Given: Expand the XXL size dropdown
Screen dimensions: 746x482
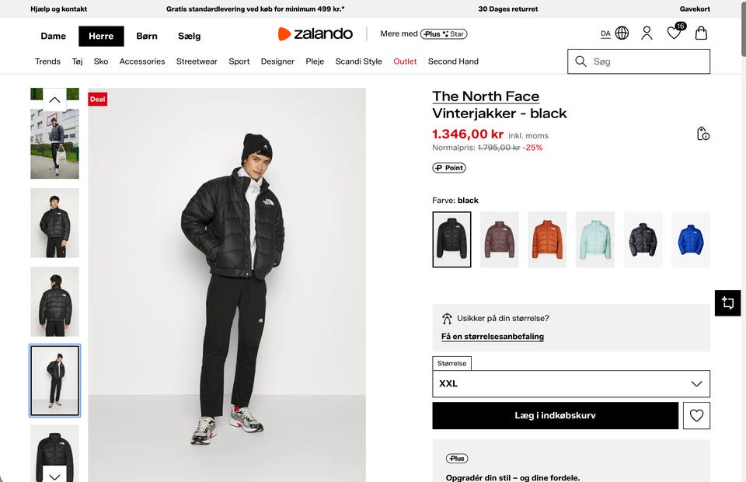Looking at the screenshot, I should (571, 383).
